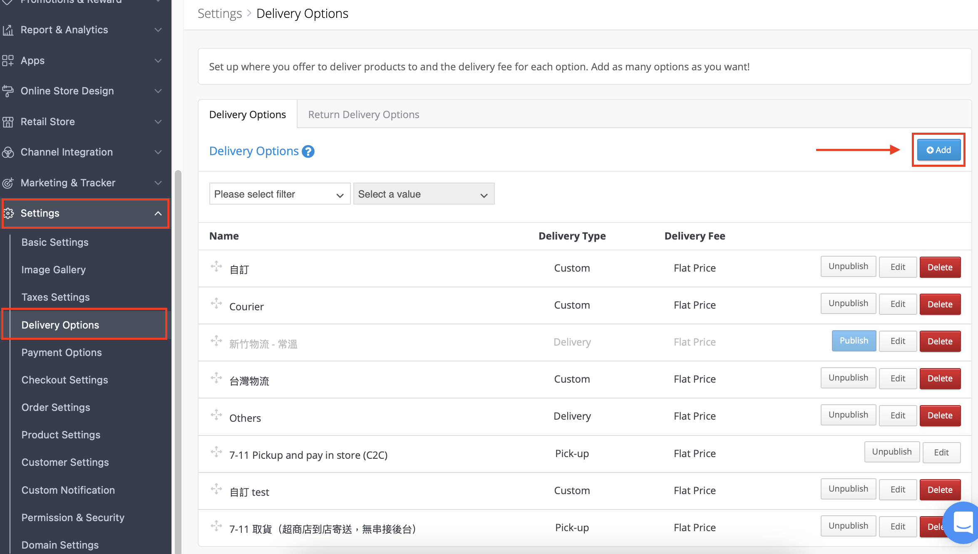Open Custom Notification in sidebar

(68, 490)
